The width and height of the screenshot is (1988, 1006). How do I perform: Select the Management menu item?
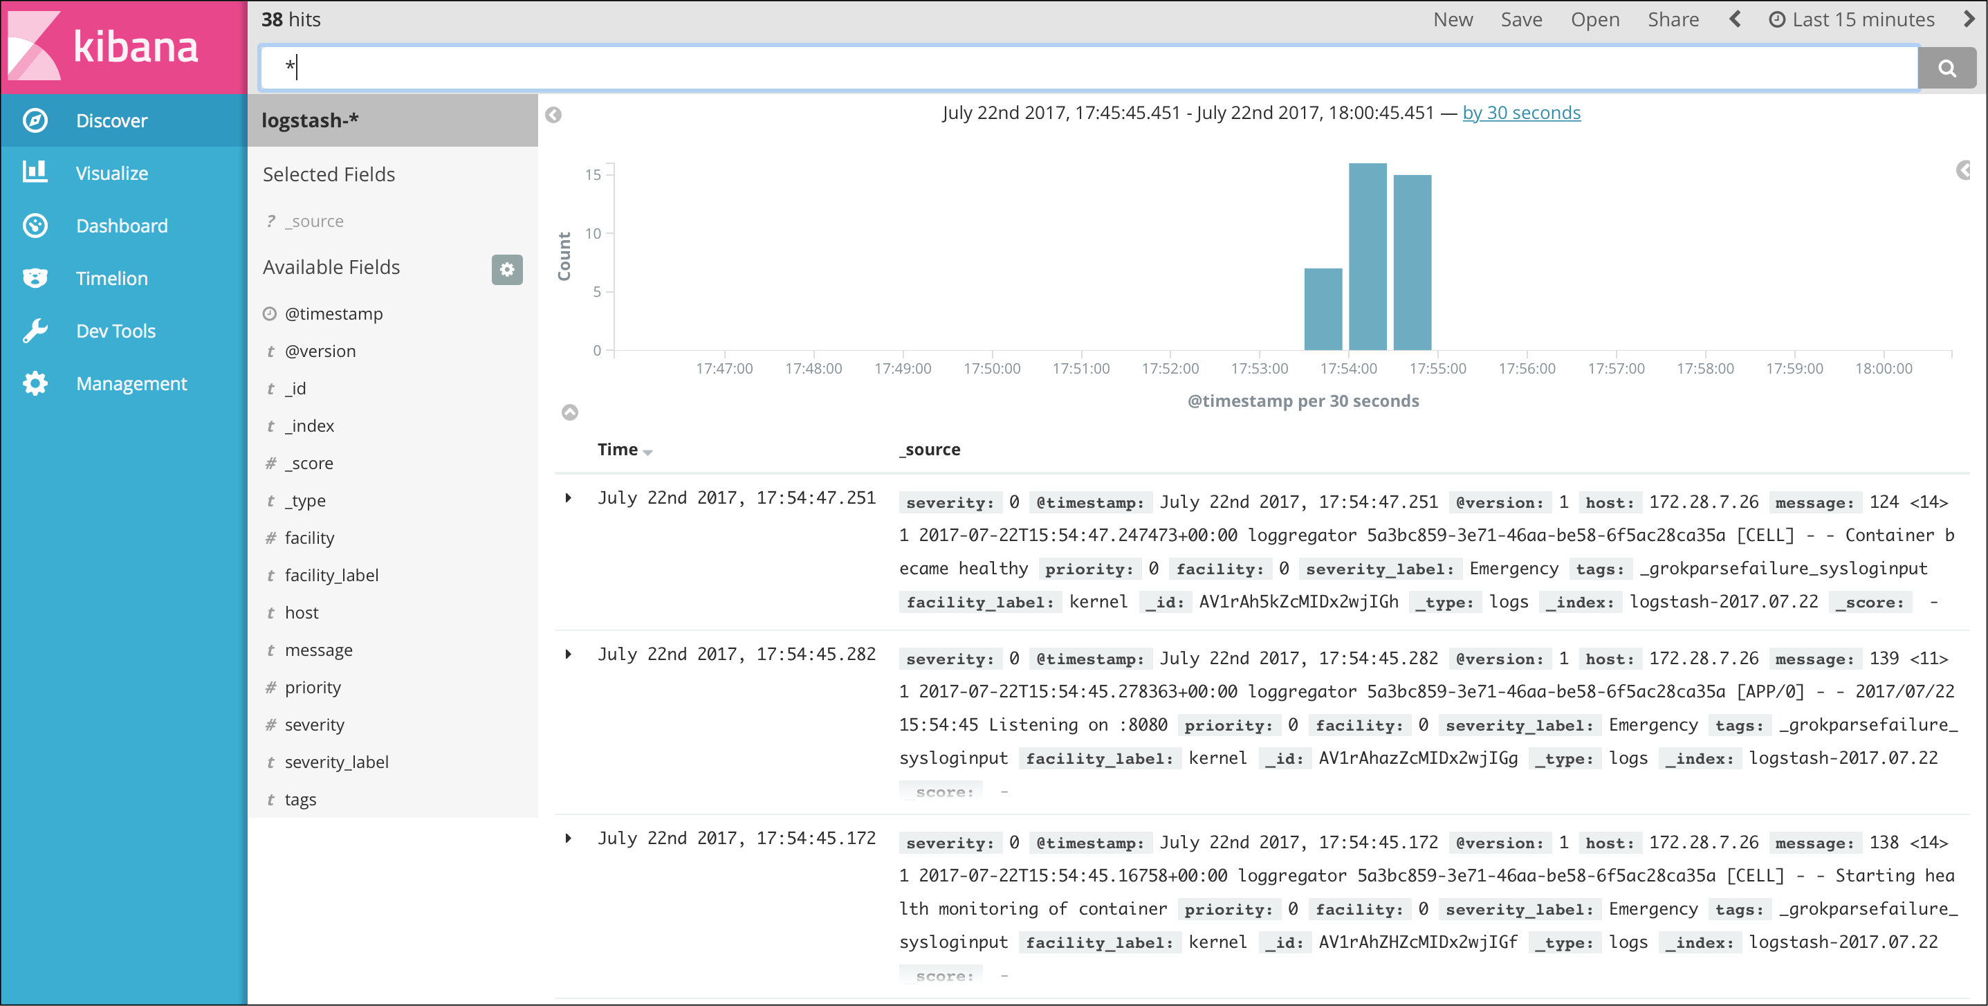(x=124, y=384)
